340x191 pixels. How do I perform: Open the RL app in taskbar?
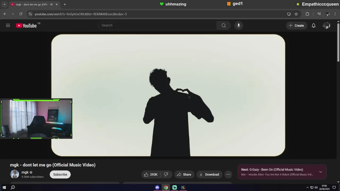[x=183, y=188]
